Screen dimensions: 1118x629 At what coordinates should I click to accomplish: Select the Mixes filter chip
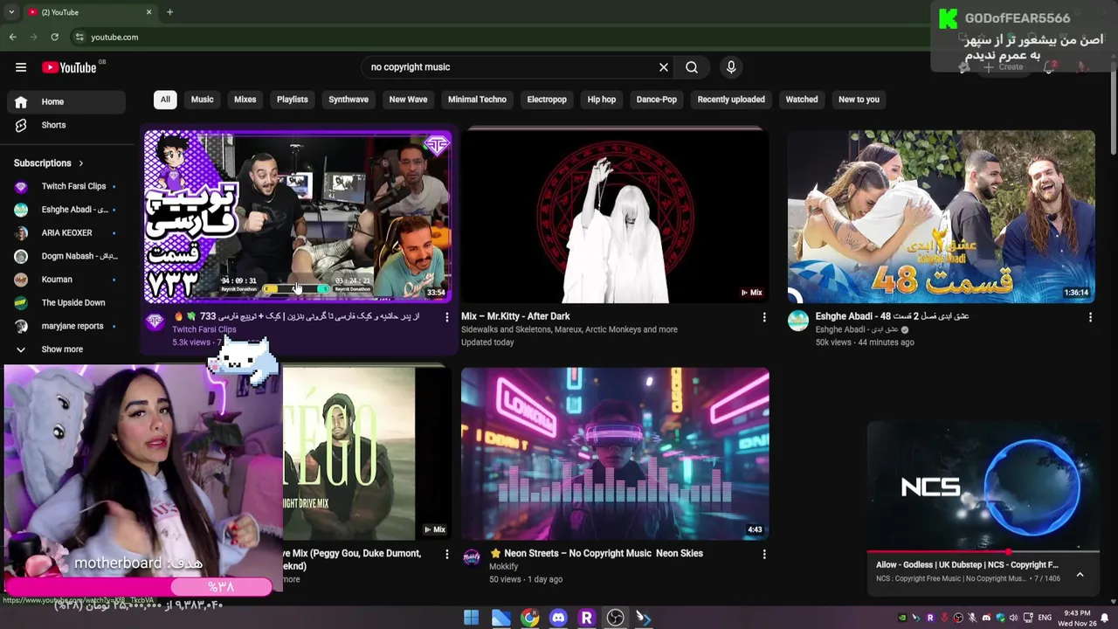point(245,100)
